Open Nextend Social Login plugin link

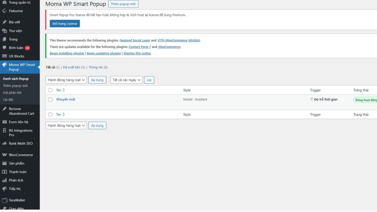point(135,40)
